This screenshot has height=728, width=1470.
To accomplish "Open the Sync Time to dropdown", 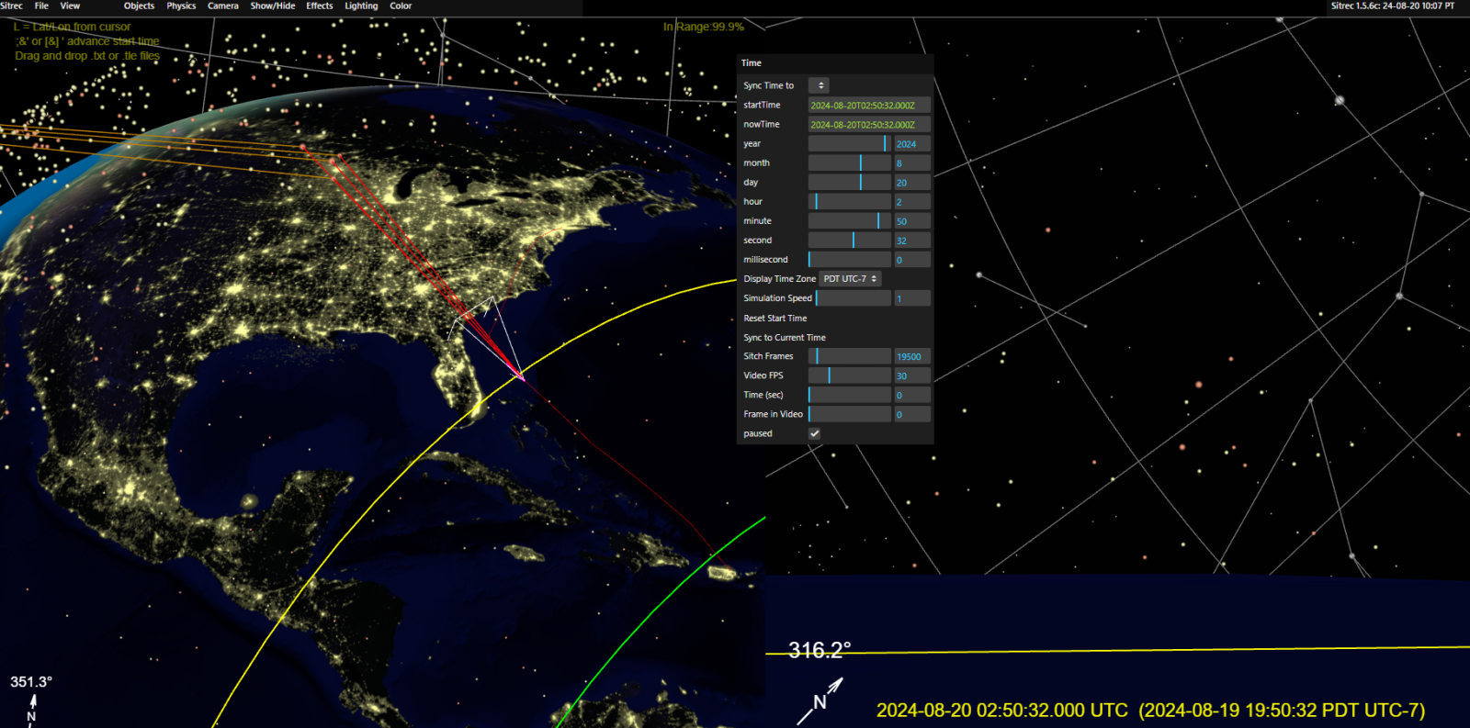I will [x=819, y=85].
